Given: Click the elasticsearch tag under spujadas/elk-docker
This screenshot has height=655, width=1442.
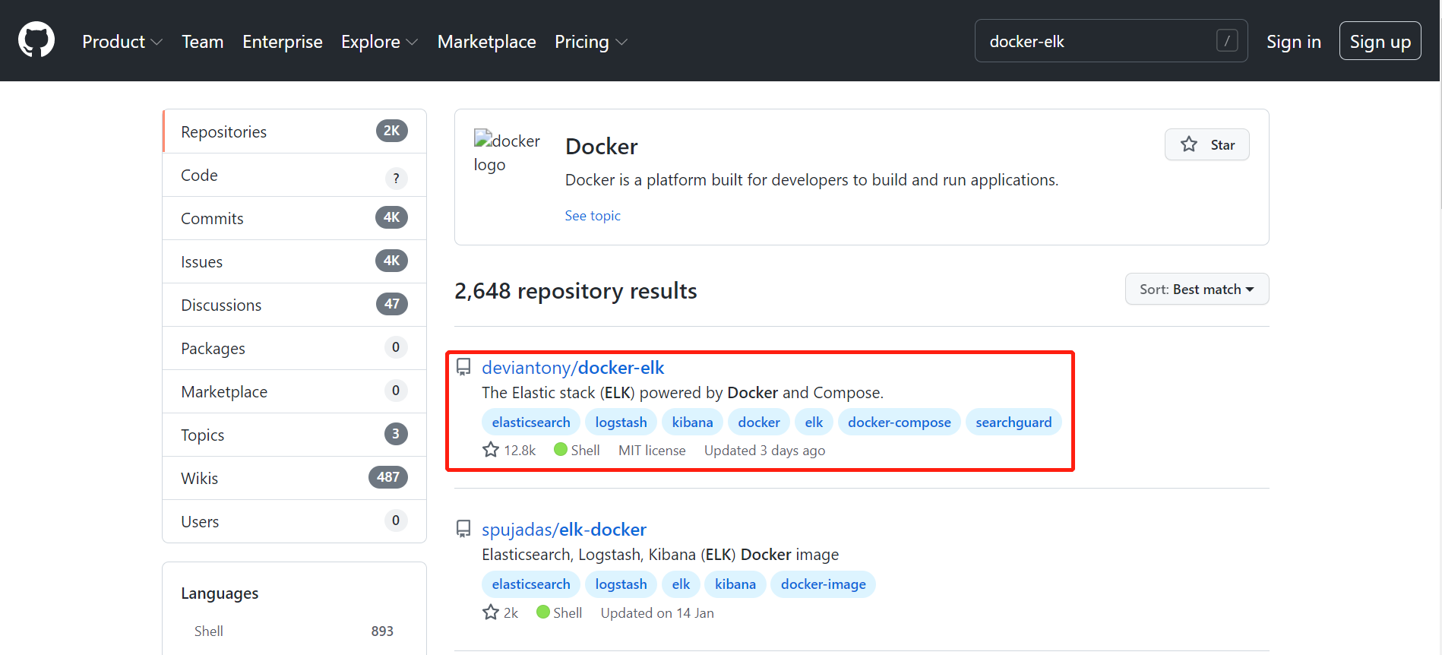Looking at the screenshot, I should pyautogui.click(x=531, y=584).
